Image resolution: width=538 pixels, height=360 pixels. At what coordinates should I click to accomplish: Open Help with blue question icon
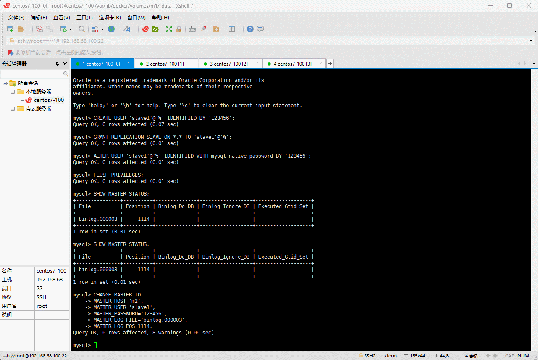tap(250, 29)
